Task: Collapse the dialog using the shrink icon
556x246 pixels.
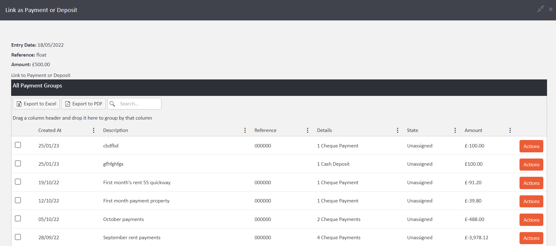Action: [x=541, y=9]
